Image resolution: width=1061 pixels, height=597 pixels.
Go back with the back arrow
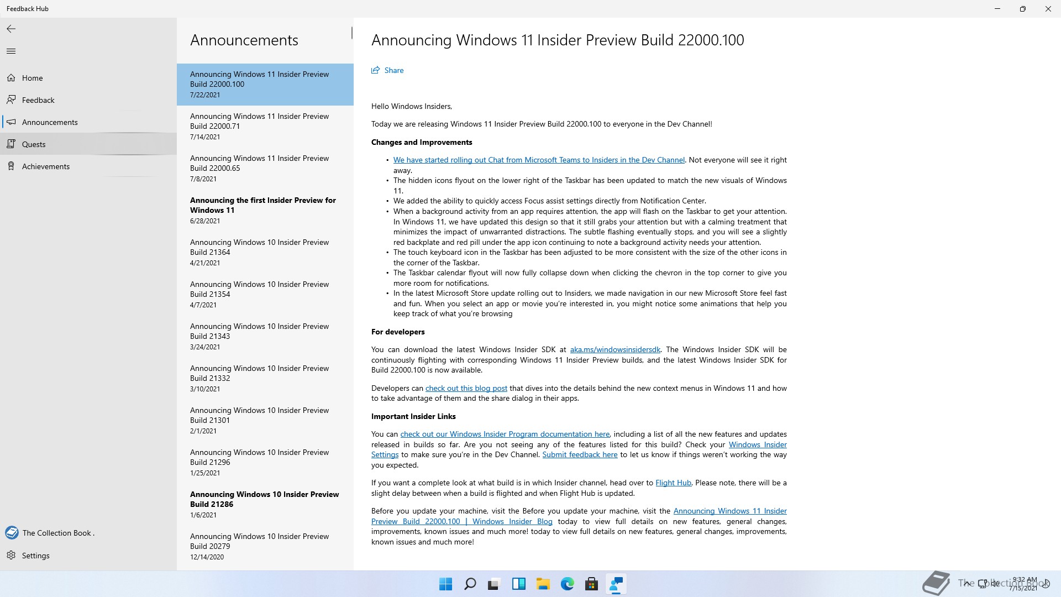click(x=11, y=29)
